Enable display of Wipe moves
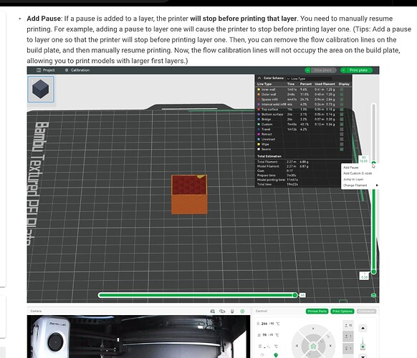417x358 pixels. tap(342, 145)
